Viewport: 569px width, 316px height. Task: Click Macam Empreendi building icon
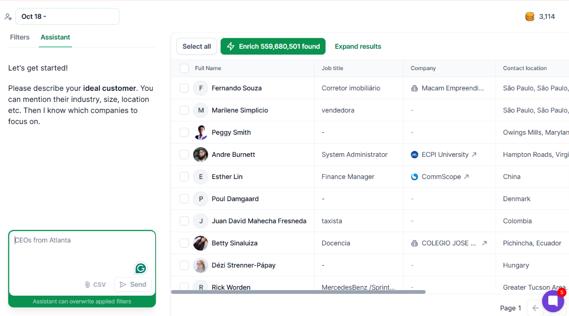click(x=414, y=88)
